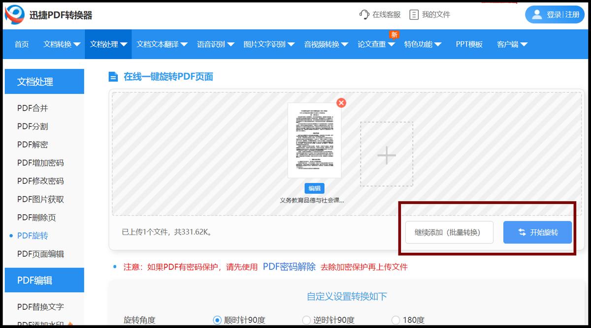
Task: Open 我的文件 file icon
Action: click(x=414, y=14)
